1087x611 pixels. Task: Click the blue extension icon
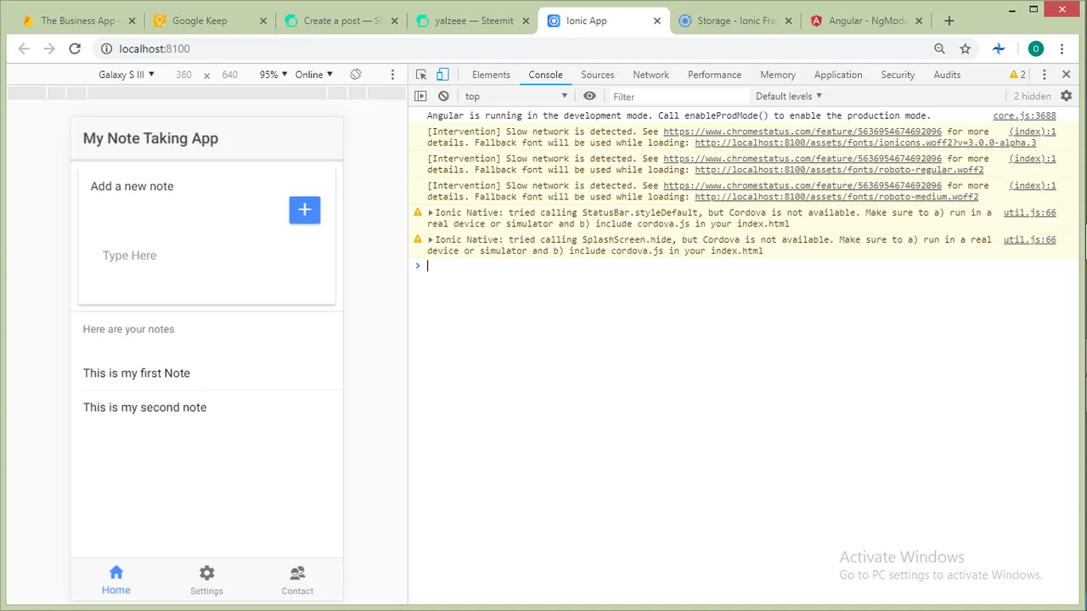click(x=1000, y=49)
